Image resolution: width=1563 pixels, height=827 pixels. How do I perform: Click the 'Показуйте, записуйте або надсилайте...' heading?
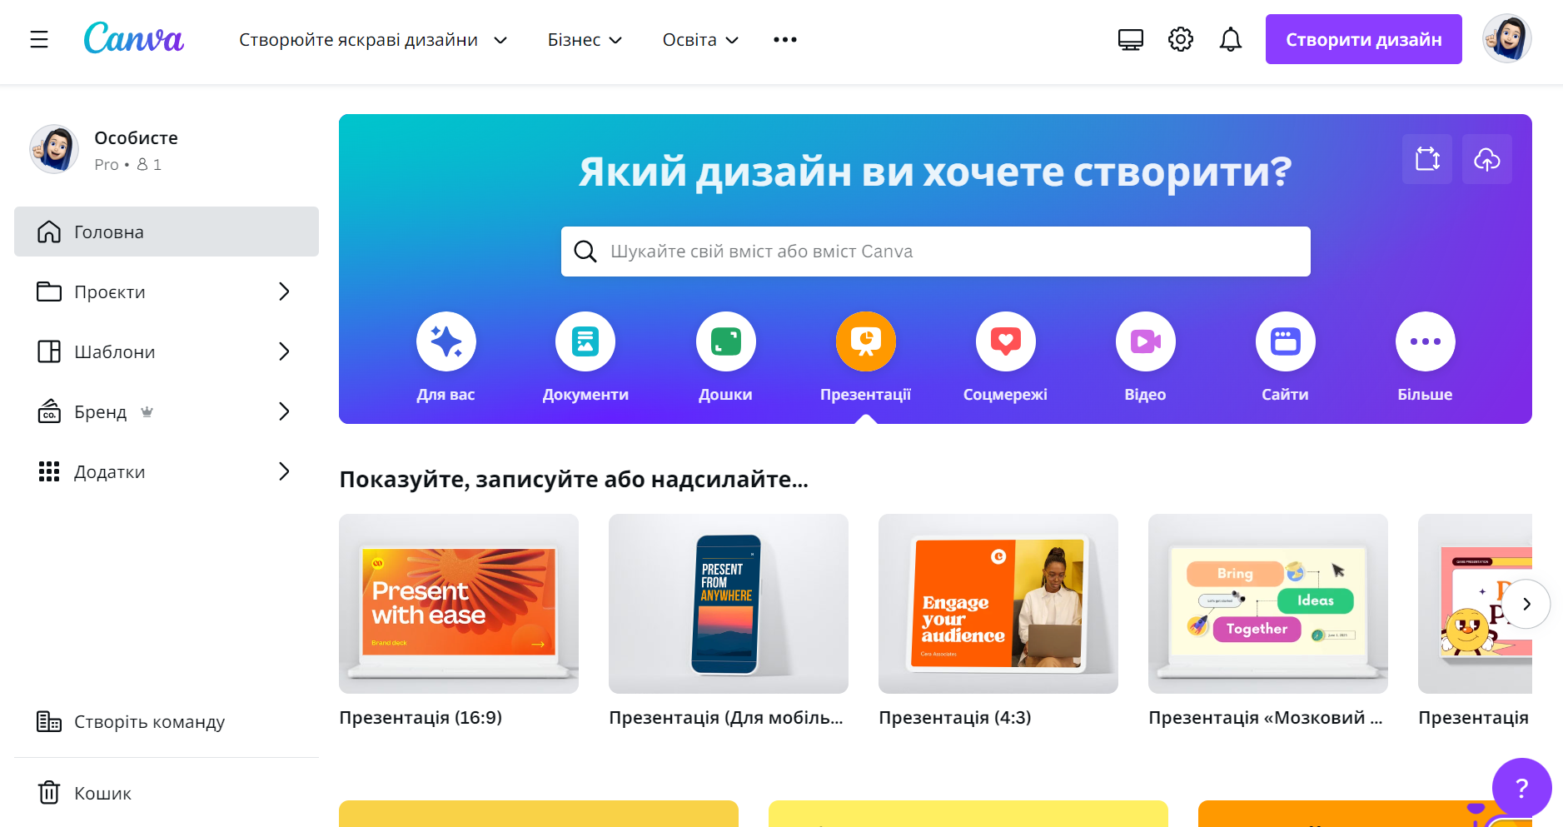[574, 480]
